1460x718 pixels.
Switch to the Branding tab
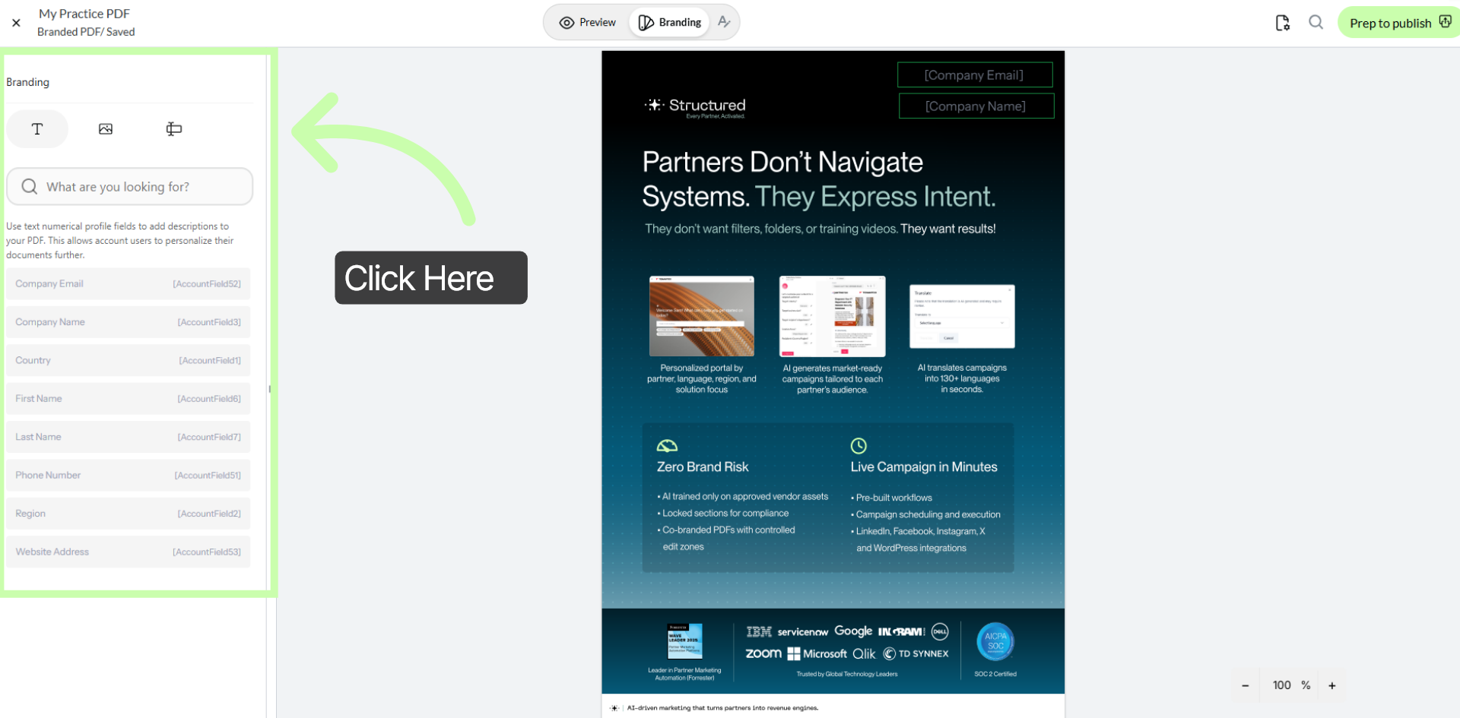(x=670, y=23)
